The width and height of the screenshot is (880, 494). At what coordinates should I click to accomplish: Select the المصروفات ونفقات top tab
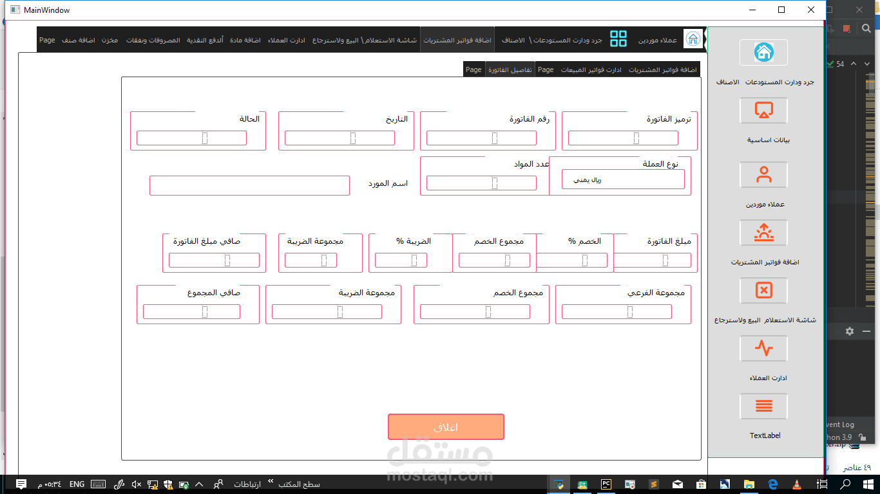click(x=153, y=40)
